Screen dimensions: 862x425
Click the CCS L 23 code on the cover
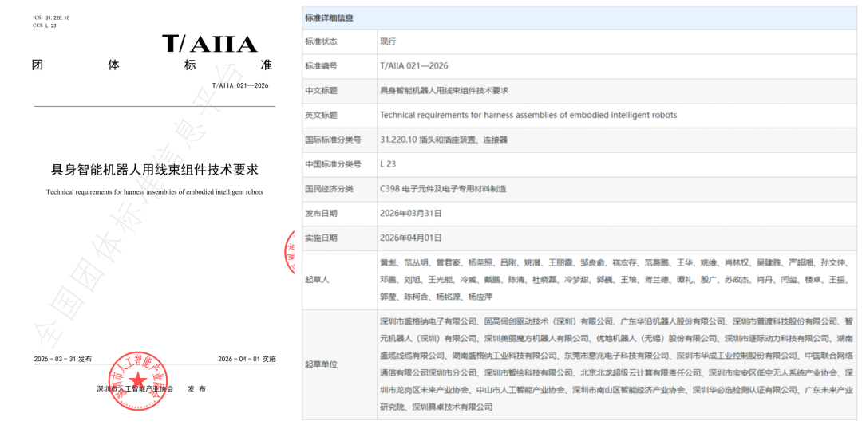pos(45,26)
